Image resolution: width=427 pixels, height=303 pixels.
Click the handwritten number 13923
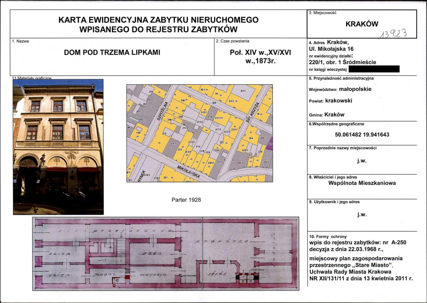coord(393,34)
